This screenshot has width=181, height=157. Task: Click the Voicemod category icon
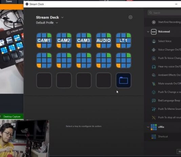click(x=154, y=32)
